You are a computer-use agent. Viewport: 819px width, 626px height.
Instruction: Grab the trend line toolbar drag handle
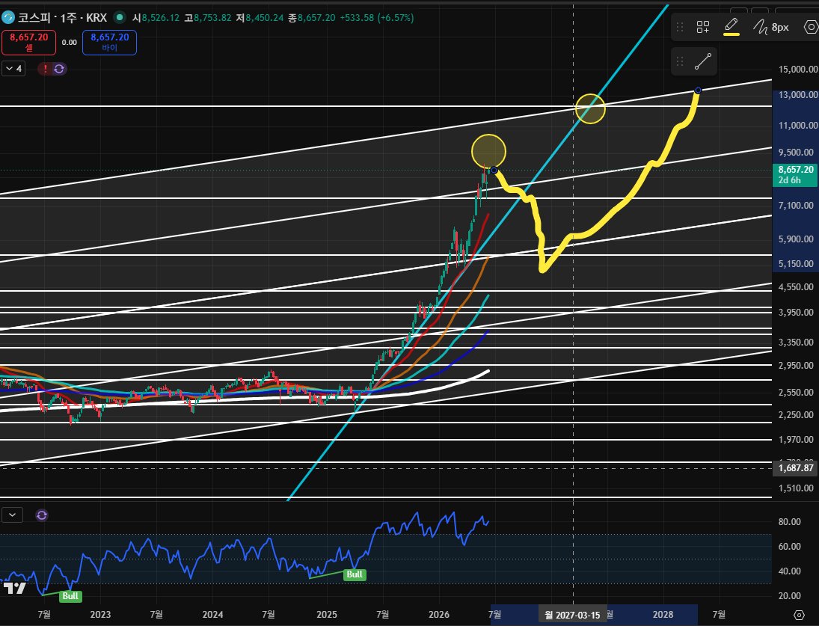tap(680, 61)
